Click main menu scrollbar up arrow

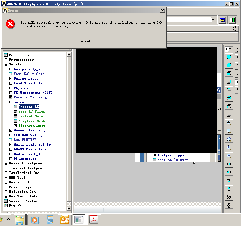[69, 54]
